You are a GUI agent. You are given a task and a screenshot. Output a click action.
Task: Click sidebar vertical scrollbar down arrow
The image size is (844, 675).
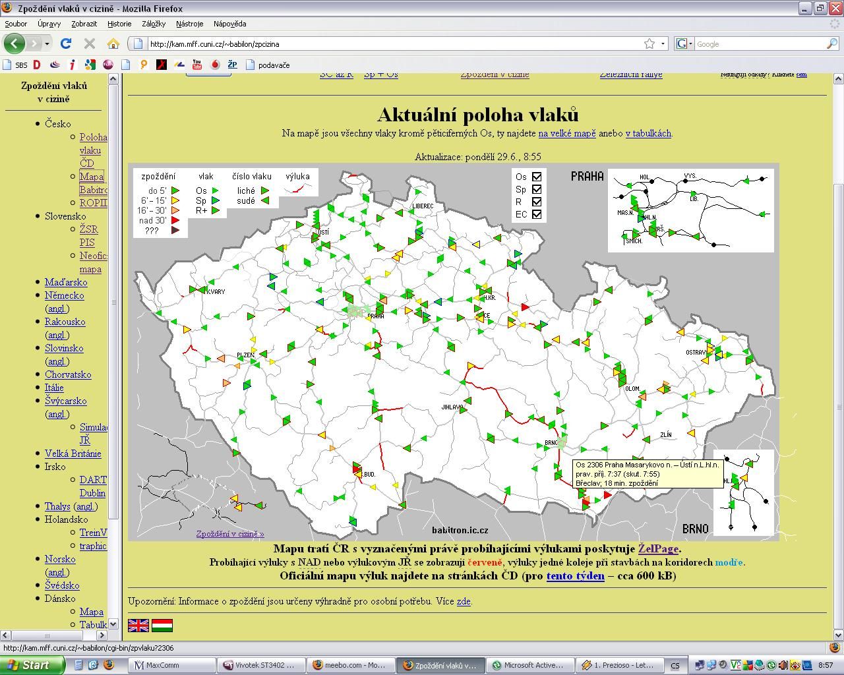click(113, 624)
